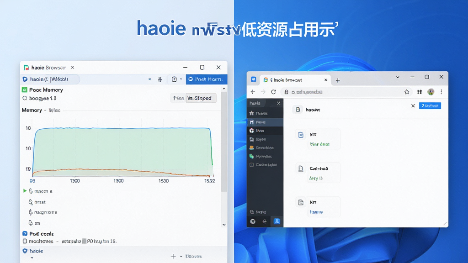The image size is (468, 263).
Task: Click the blue button at the right of the left toolbar
Action: tap(206, 79)
